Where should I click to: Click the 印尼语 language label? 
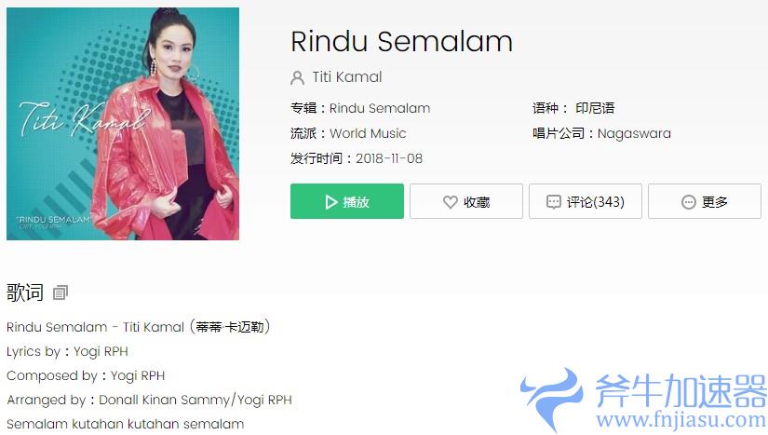click(595, 108)
